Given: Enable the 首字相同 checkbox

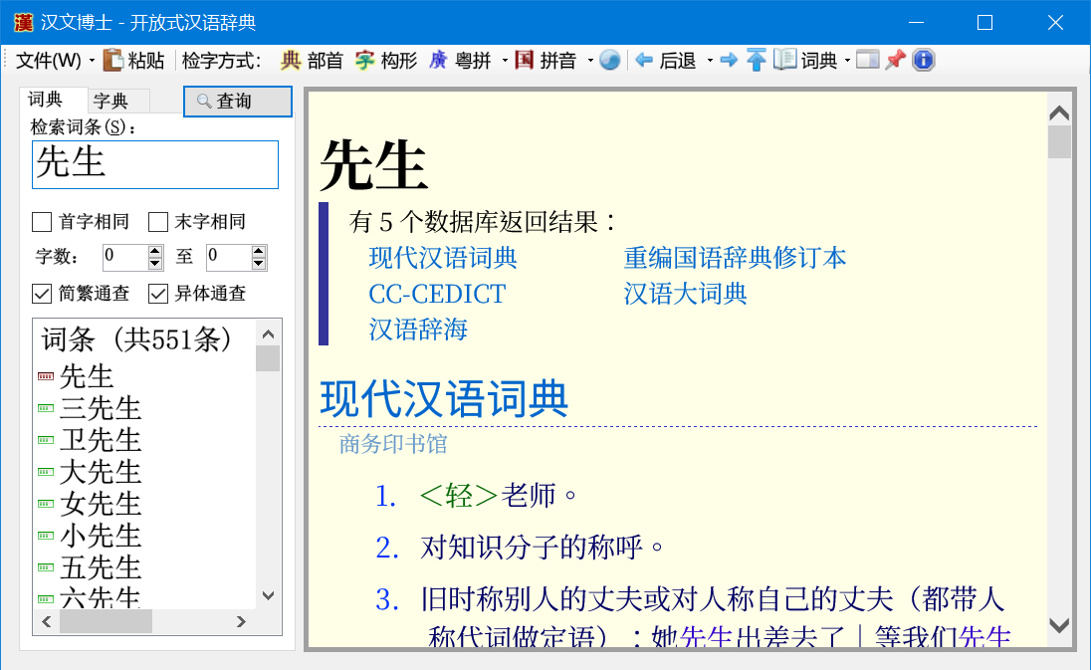Looking at the screenshot, I should click(42, 222).
